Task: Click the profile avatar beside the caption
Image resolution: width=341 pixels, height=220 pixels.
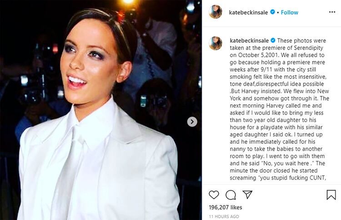Action: pyautogui.click(x=216, y=44)
